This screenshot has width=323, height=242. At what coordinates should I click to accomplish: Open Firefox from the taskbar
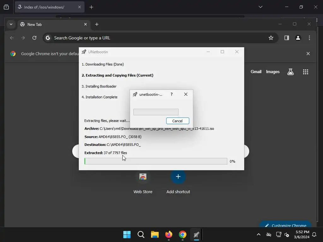click(x=169, y=234)
